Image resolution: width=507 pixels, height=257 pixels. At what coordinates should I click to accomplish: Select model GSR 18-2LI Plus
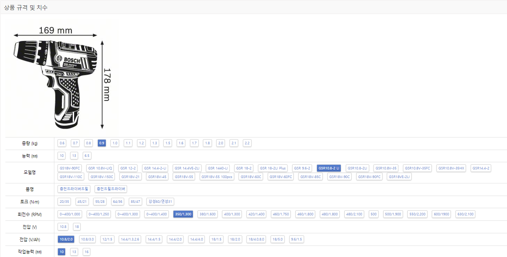click(273, 168)
